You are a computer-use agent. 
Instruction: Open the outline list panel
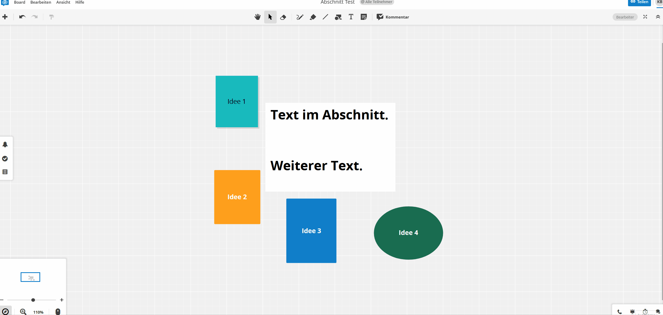click(x=5, y=172)
